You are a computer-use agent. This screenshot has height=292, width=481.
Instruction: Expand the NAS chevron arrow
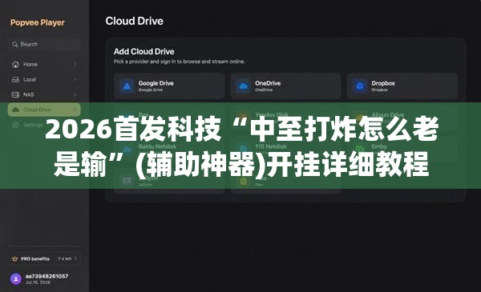(75, 94)
